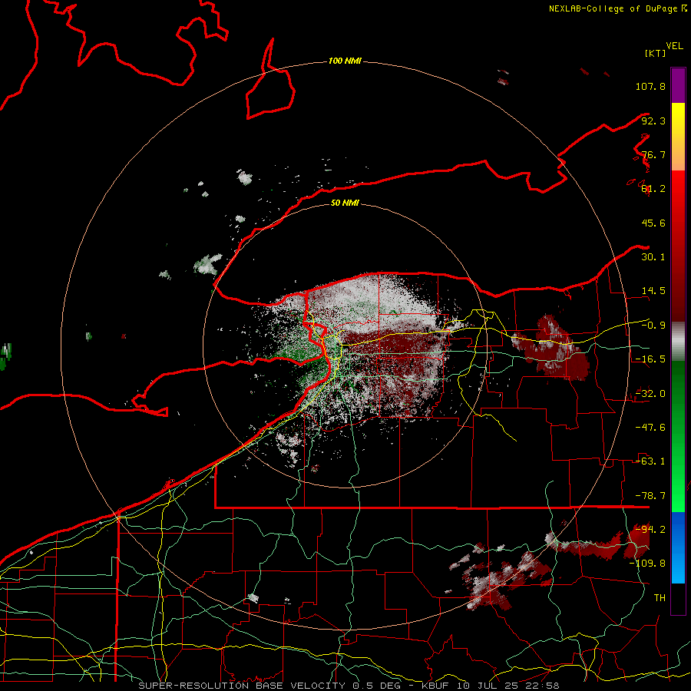The width and height of the screenshot is (691, 691).
Task: Click the TH legend label
Action: point(660,597)
